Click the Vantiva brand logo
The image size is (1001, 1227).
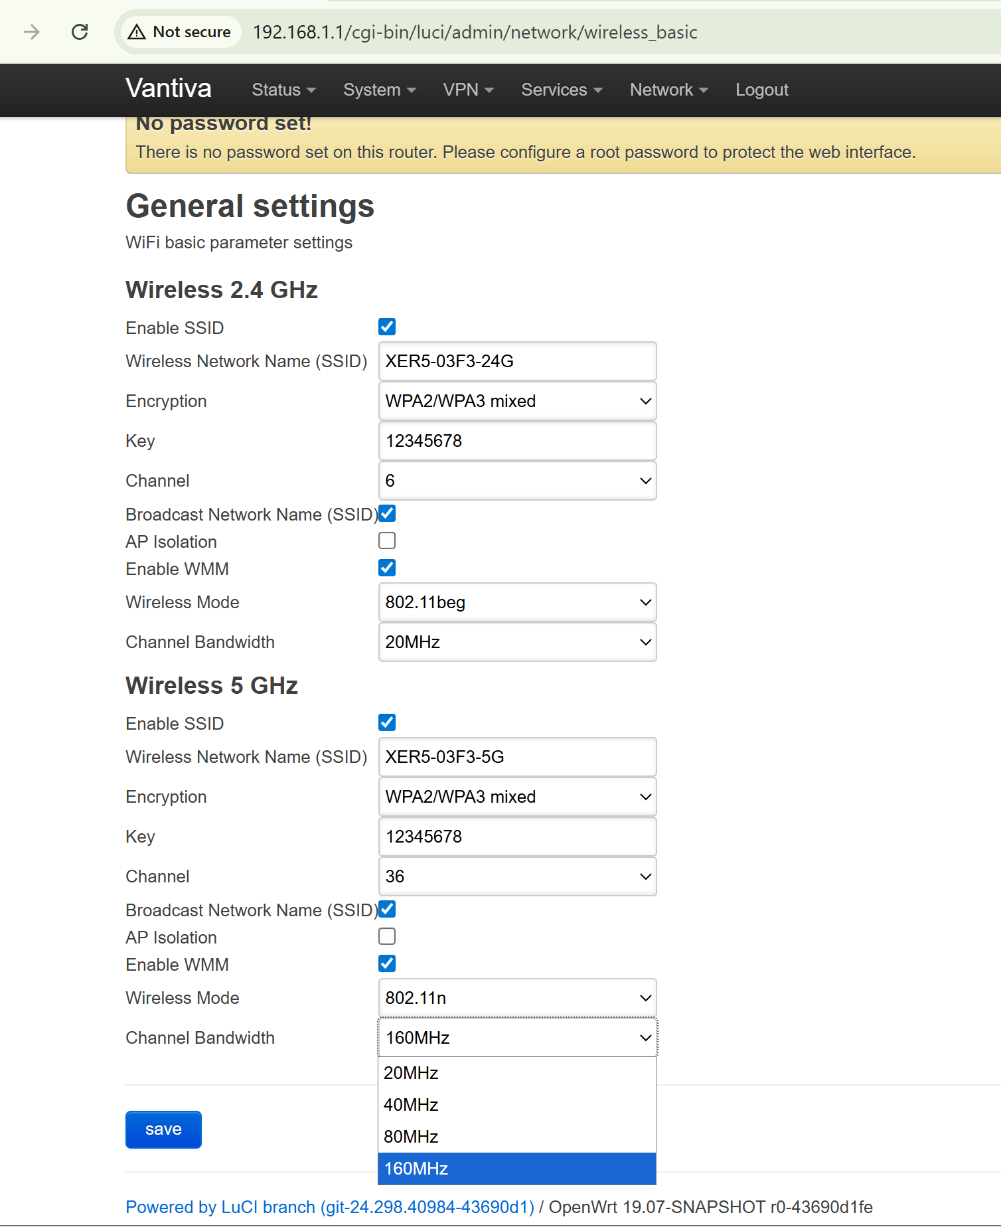[x=169, y=89]
